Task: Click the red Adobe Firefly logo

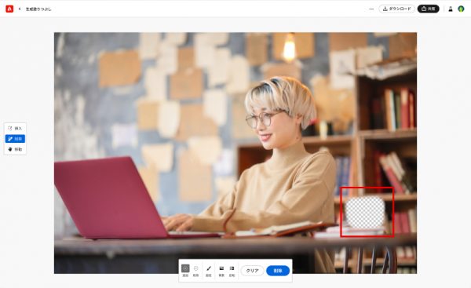Action: 9,9
